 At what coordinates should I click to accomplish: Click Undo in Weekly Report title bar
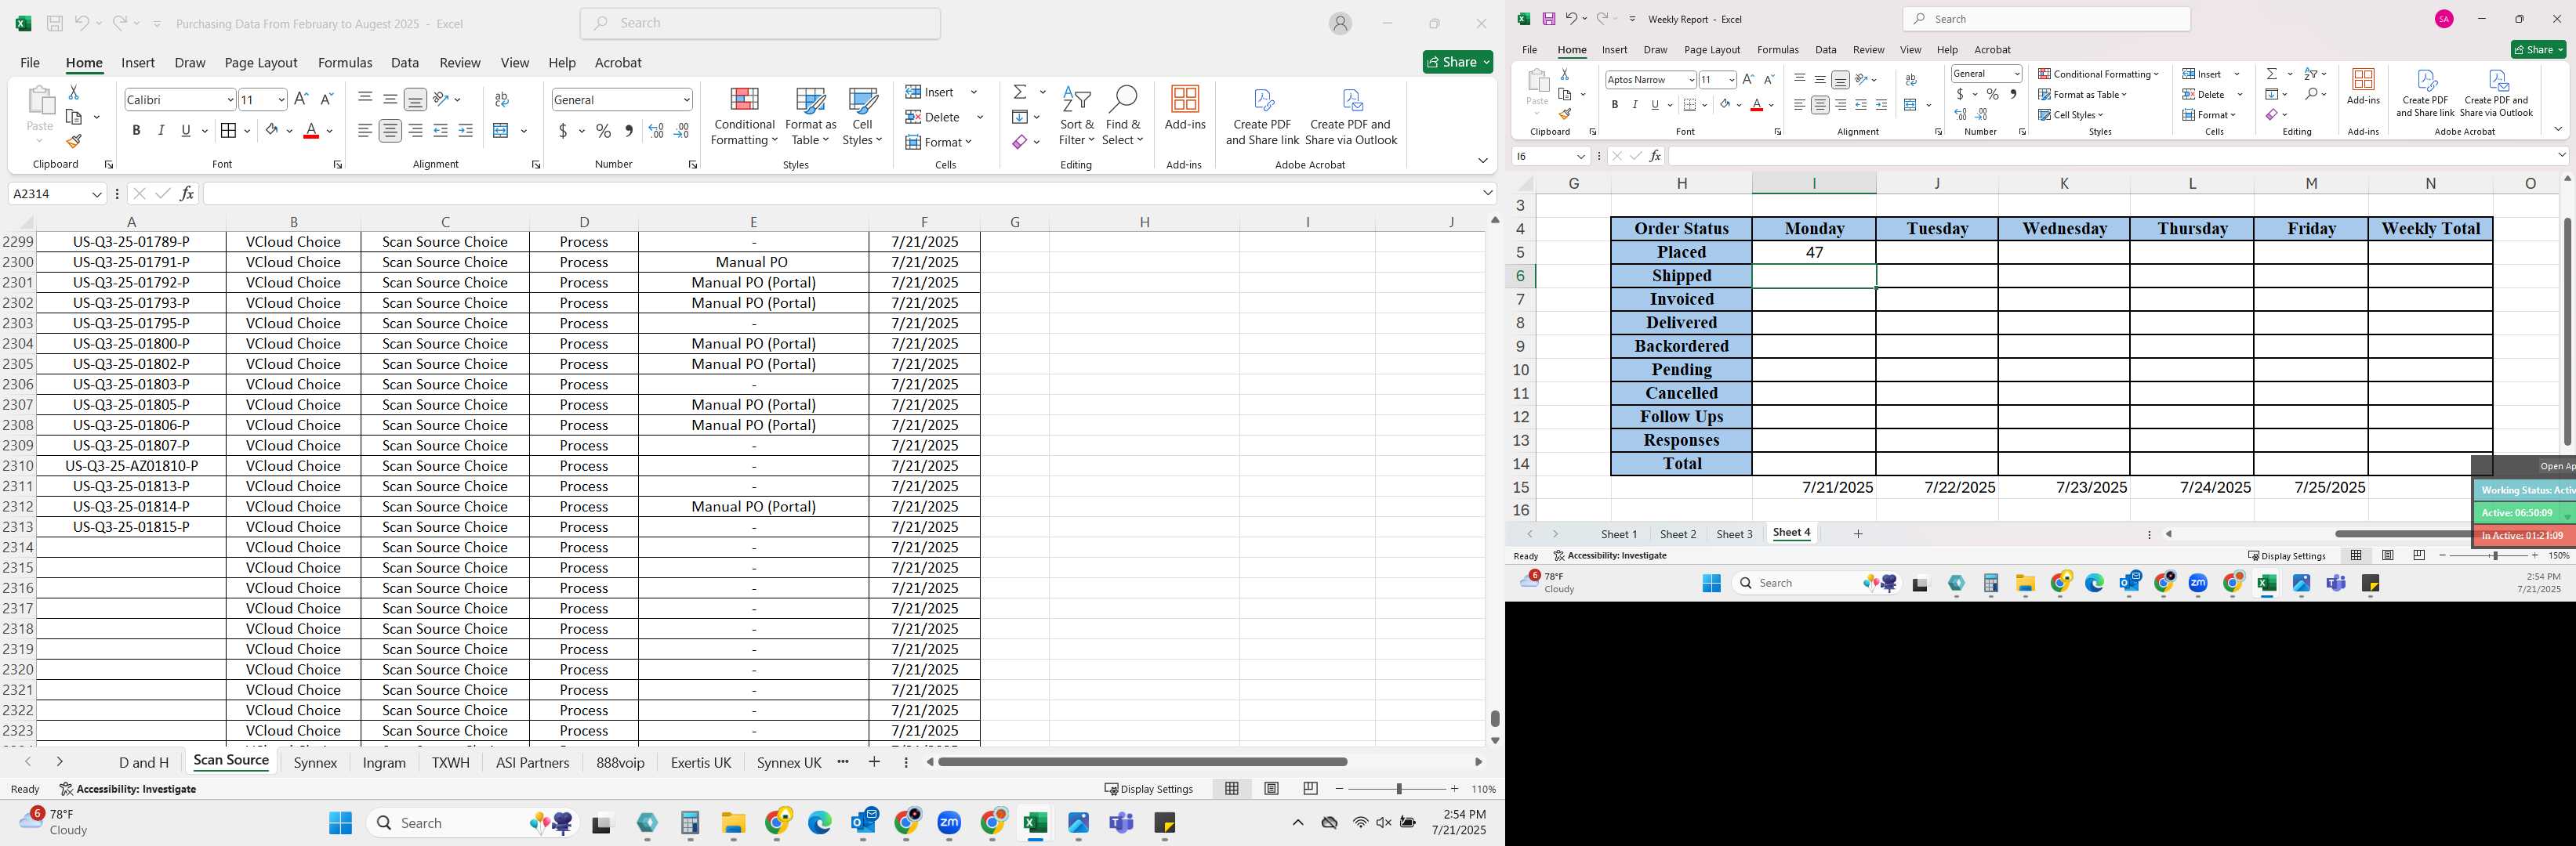[x=1571, y=19]
